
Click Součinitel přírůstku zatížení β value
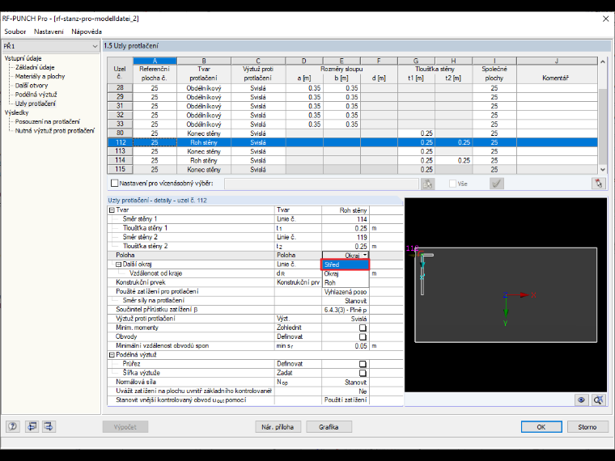tap(346, 310)
